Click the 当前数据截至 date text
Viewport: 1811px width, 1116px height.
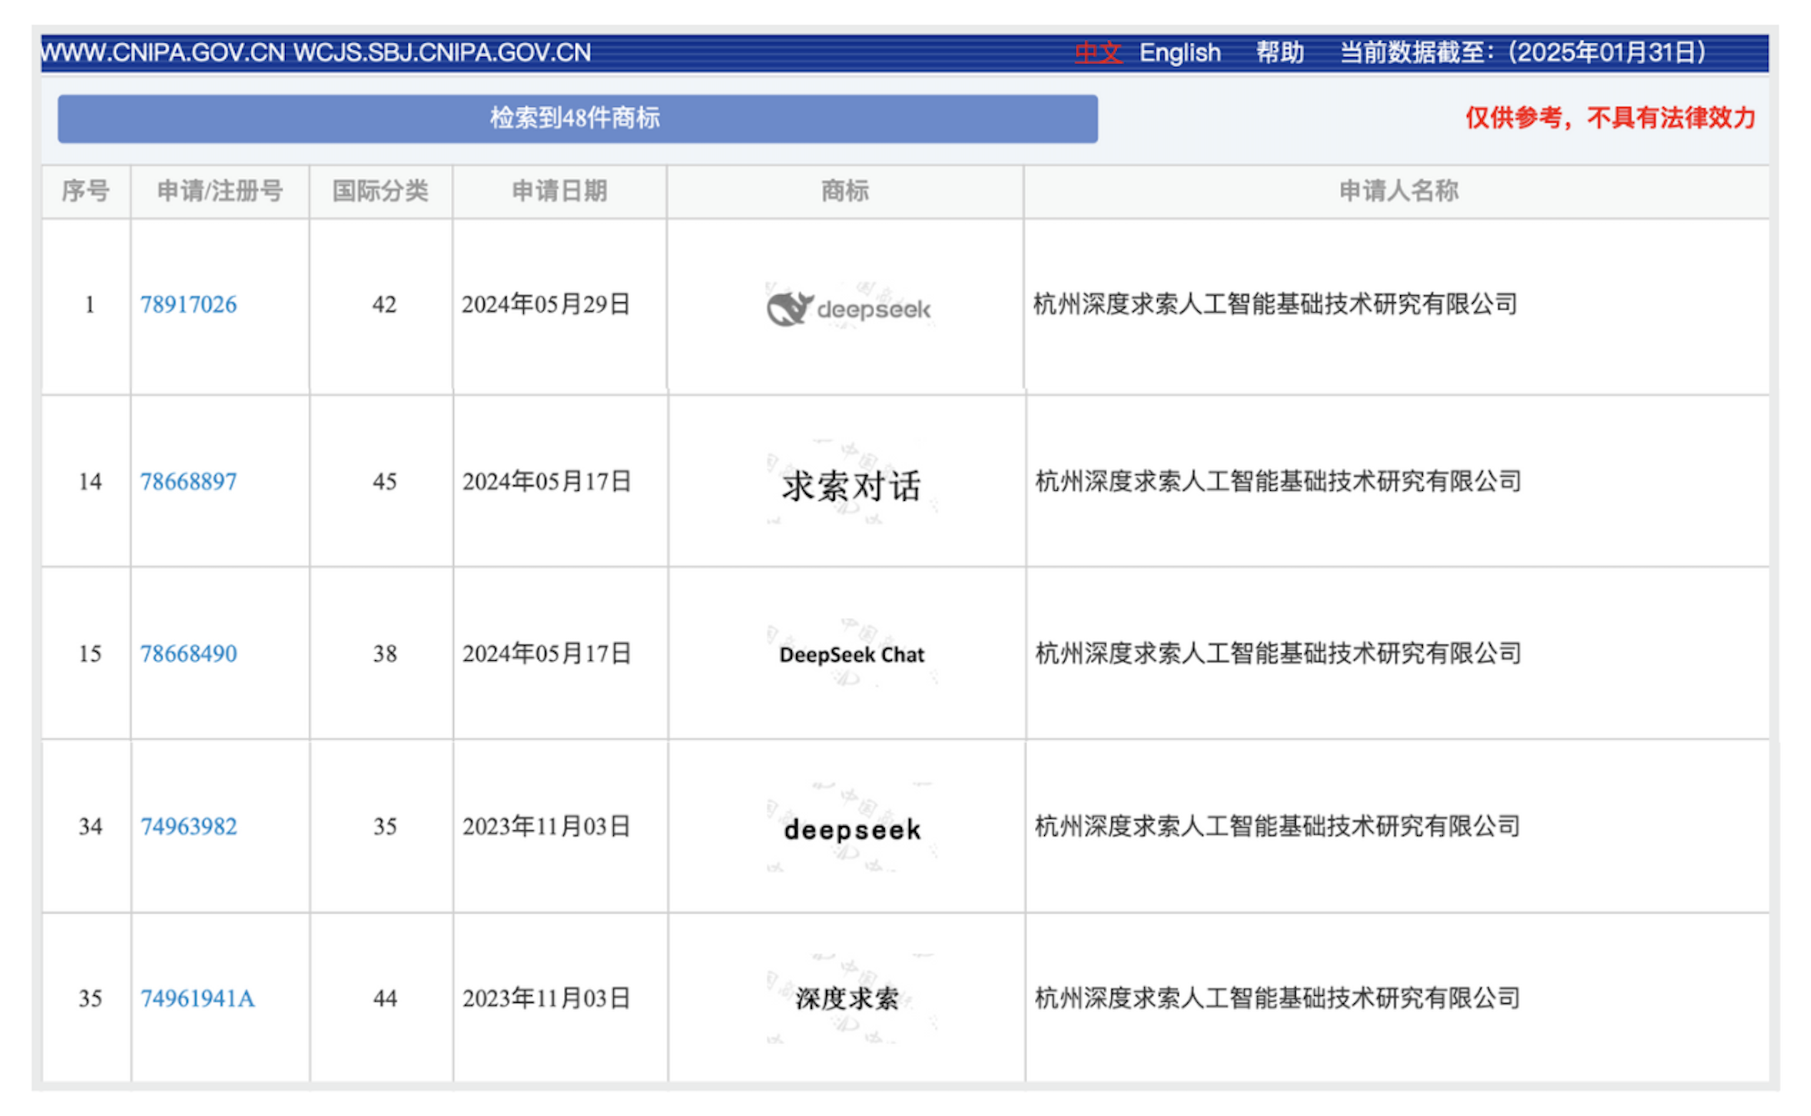pyautogui.click(x=1524, y=52)
